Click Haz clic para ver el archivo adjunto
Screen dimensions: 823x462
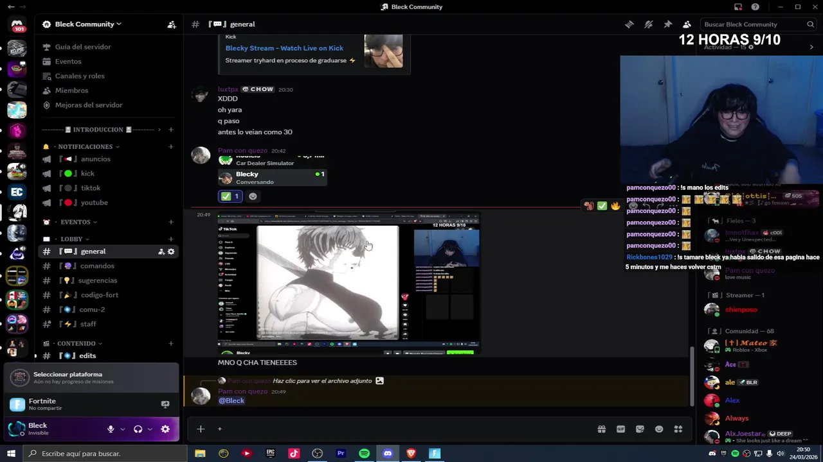(322, 381)
